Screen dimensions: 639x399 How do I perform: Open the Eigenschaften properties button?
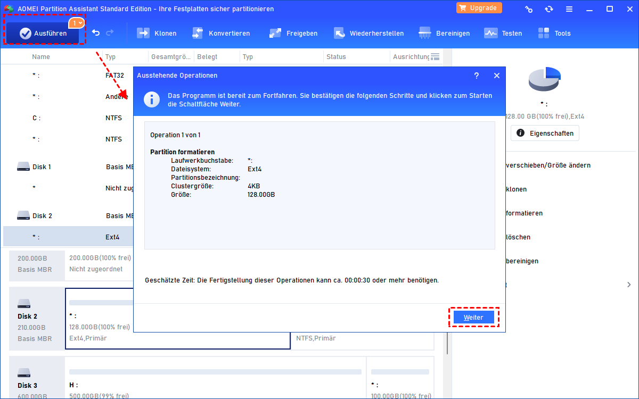(x=545, y=133)
